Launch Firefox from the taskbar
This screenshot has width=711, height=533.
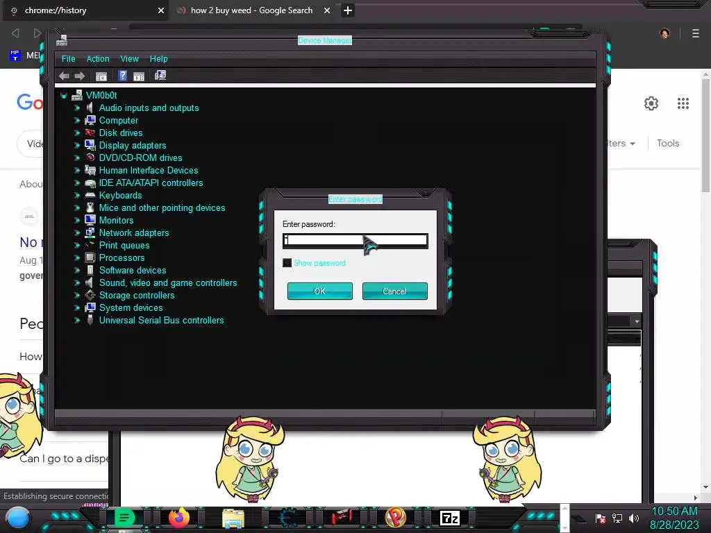179,518
